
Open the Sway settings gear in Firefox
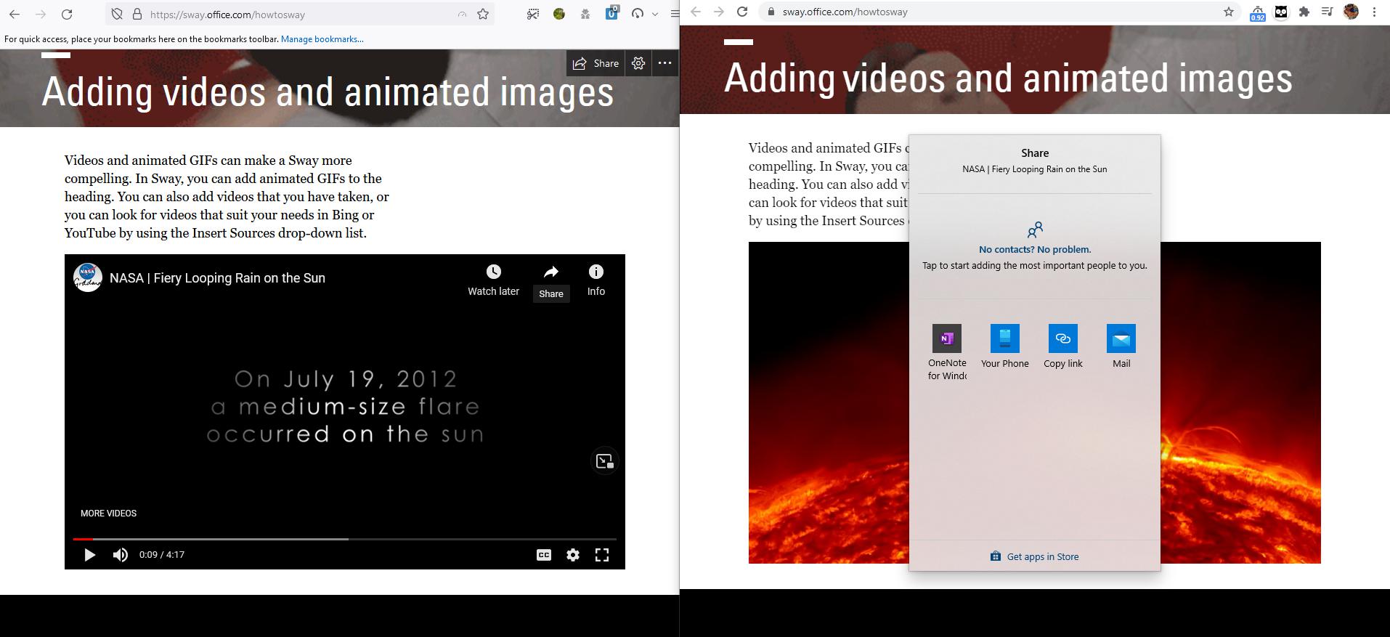[x=638, y=63]
